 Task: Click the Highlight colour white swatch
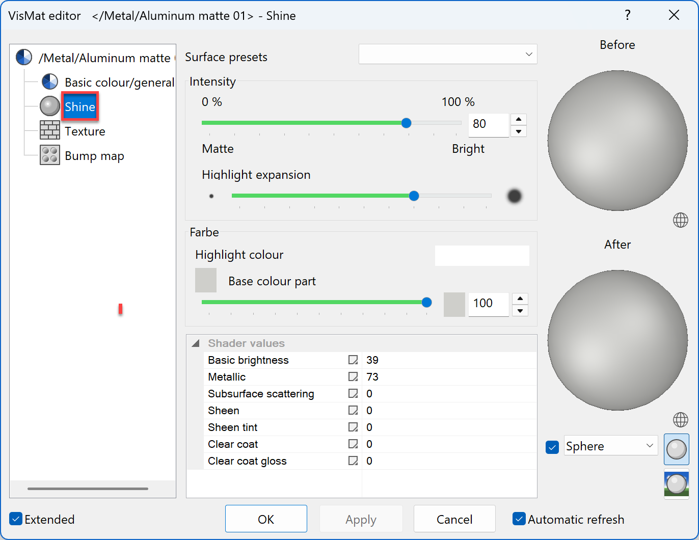click(x=481, y=256)
